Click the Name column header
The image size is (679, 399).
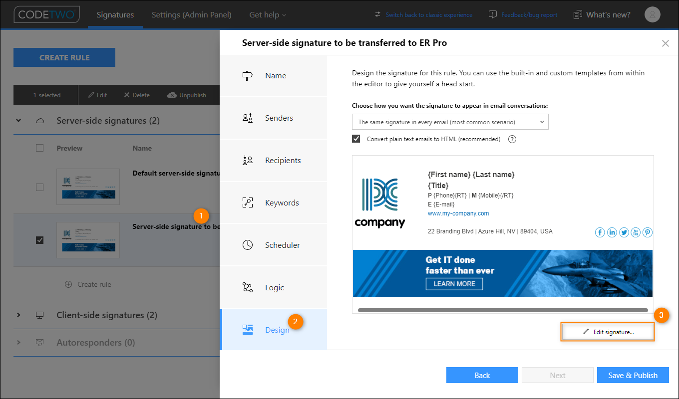pyautogui.click(x=142, y=148)
